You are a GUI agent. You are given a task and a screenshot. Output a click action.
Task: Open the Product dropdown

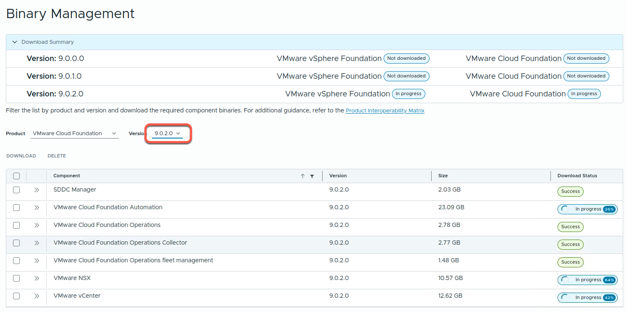74,133
